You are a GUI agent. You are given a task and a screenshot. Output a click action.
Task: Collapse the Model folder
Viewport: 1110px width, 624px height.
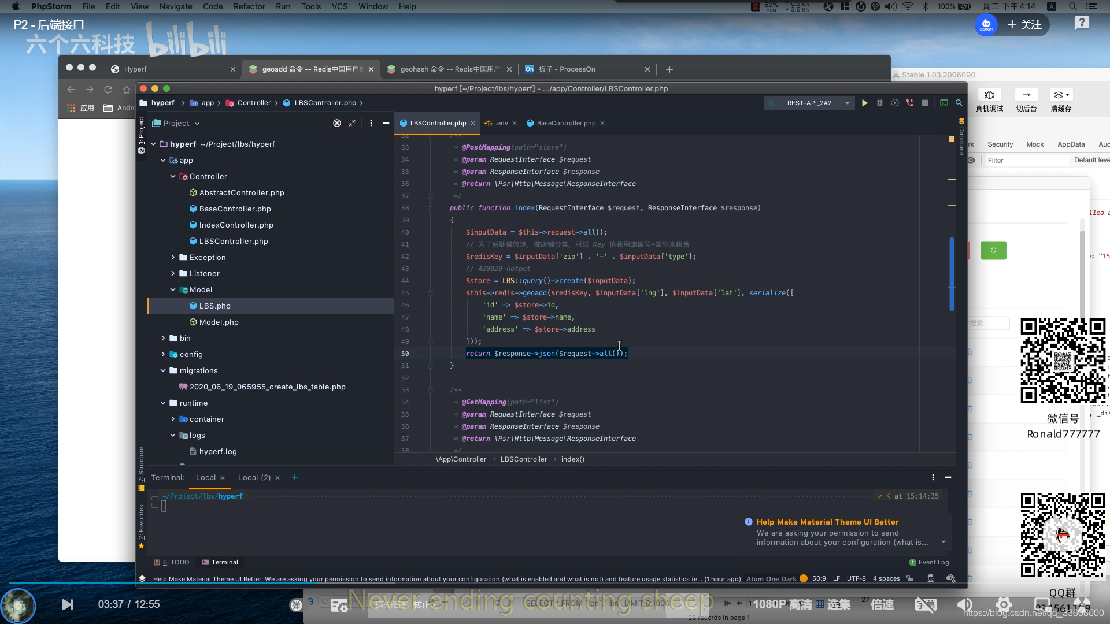point(173,289)
